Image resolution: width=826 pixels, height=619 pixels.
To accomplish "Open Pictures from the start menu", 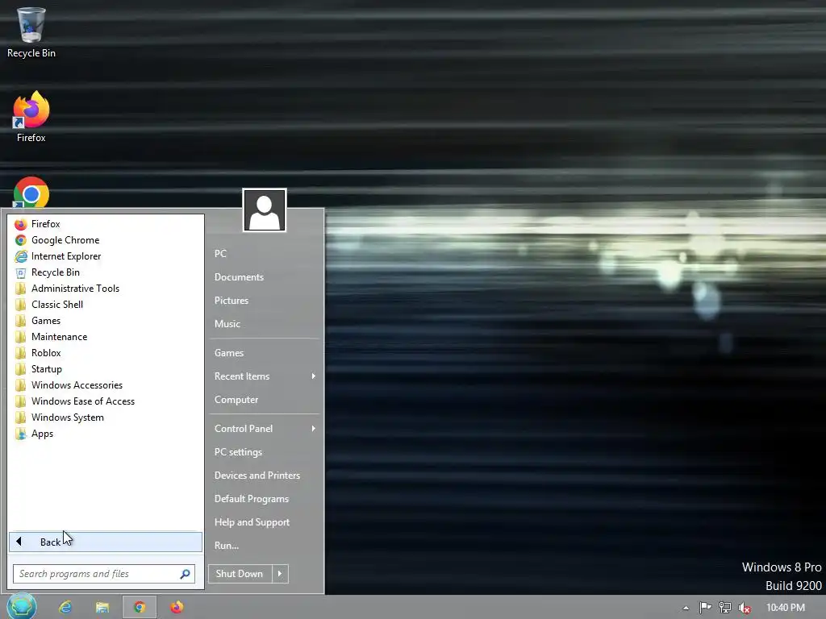I will point(265,301).
